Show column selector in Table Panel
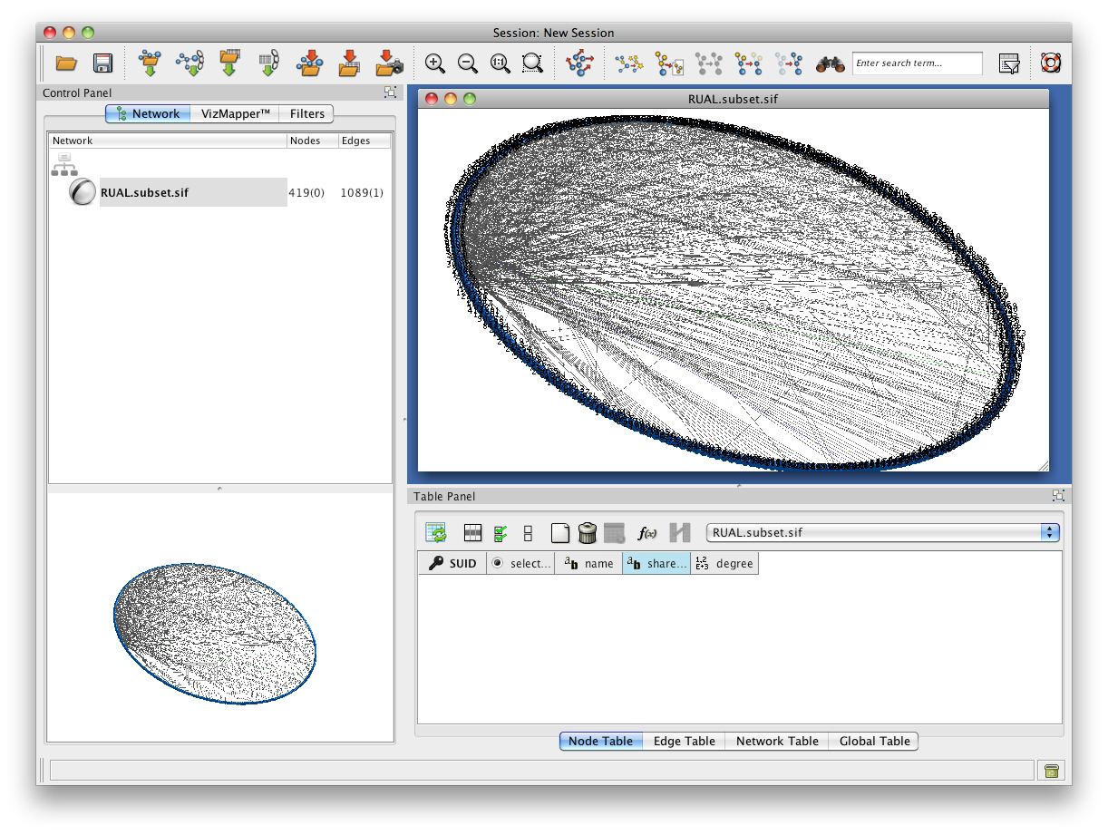This screenshot has height=835, width=1108. coord(472,533)
